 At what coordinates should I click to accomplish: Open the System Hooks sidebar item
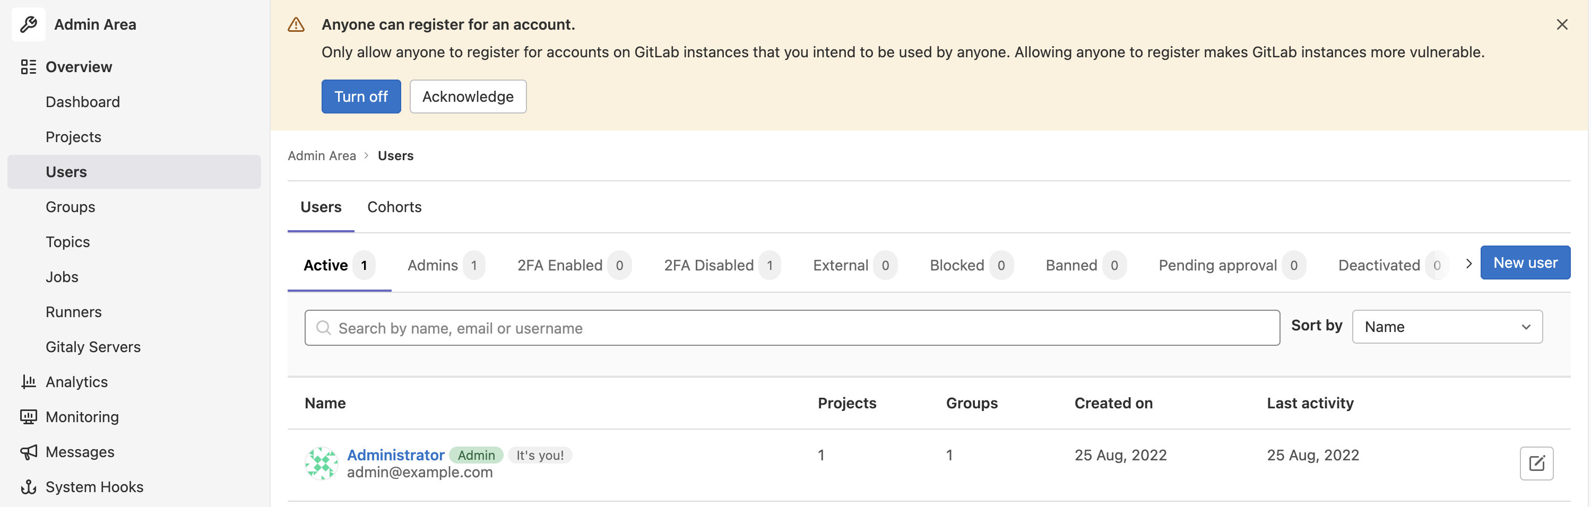pyautogui.click(x=134, y=487)
